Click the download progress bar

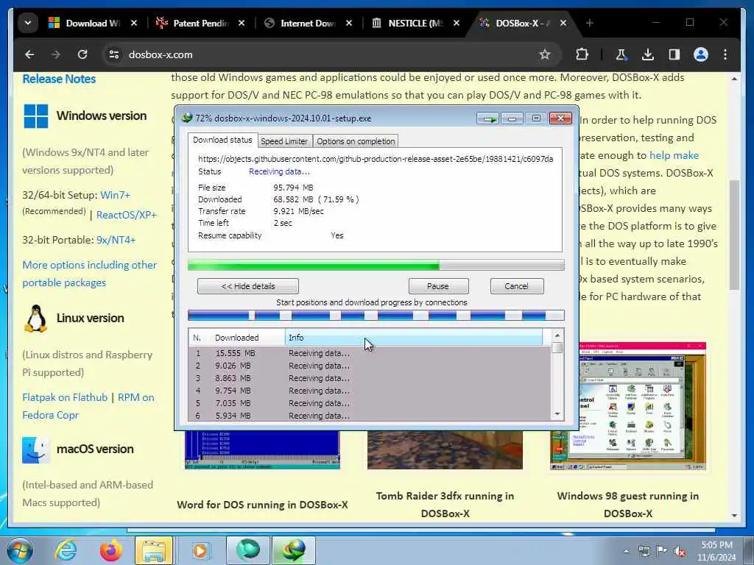coord(376,265)
